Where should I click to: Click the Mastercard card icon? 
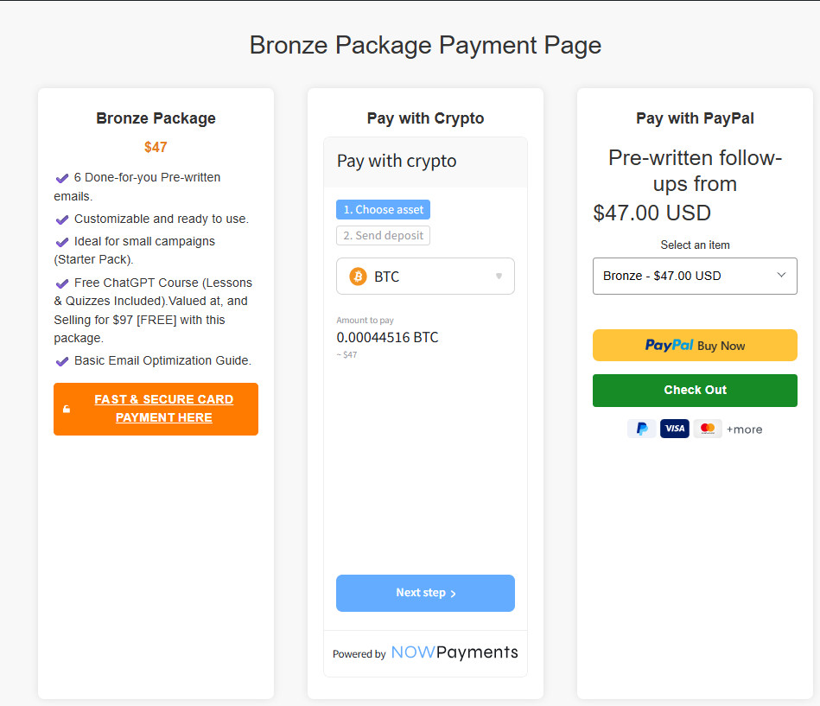click(708, 429)
